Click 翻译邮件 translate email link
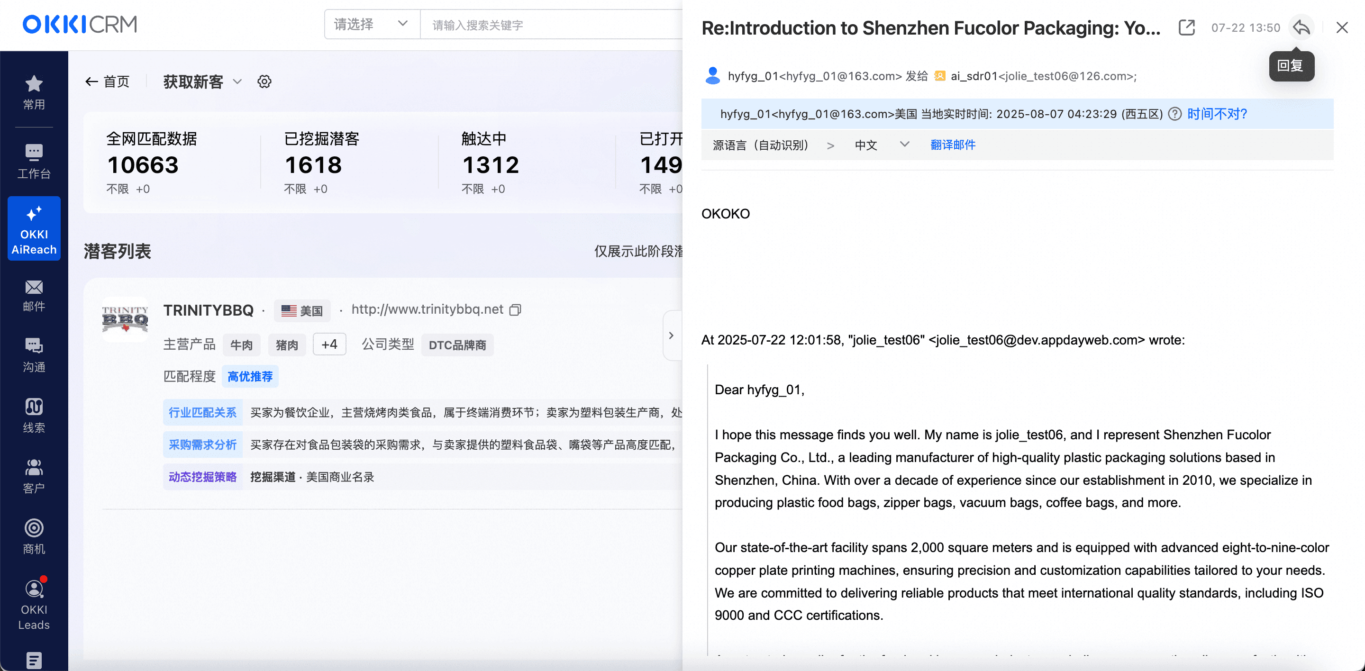The width and height of the screenshot is (1365, 671). point(952,145)
